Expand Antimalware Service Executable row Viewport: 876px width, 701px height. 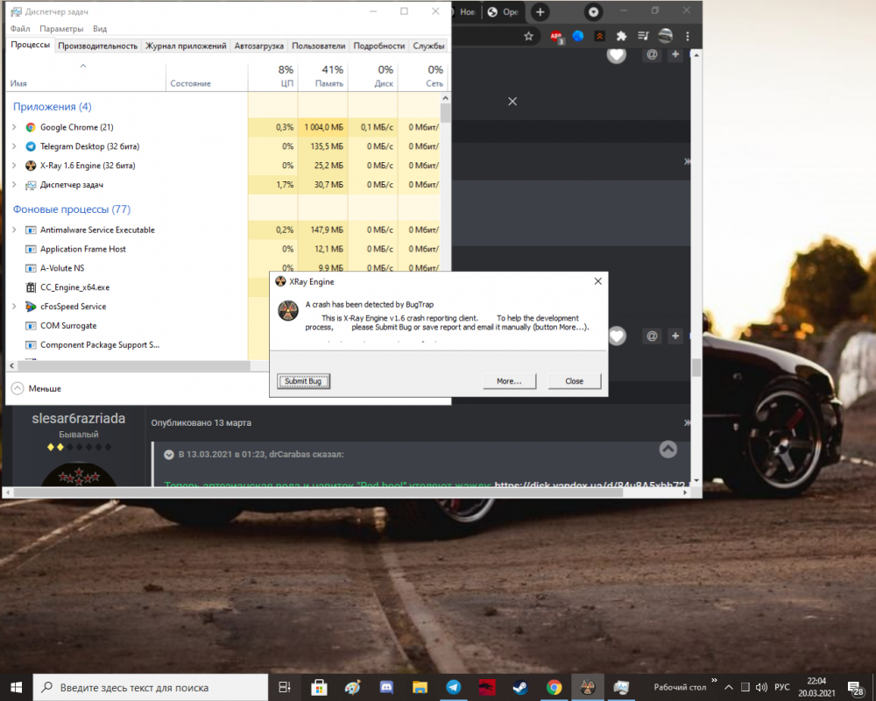[14, 230]
